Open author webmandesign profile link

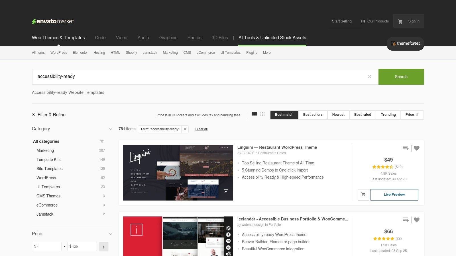(253, 225)
